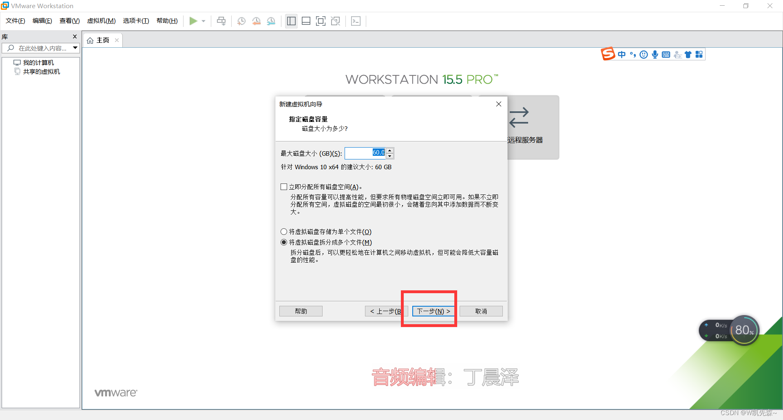Image resolution: width=783 pixels, height=420 pixels.
Task: Click the Sogou account login icon
Action: click(x=678, y=55)
